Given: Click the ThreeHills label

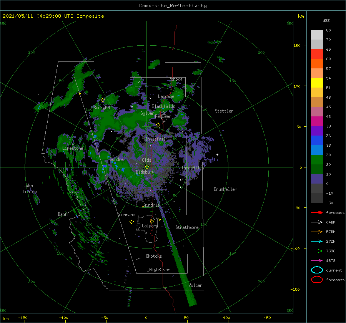Looking at the screenshot, I should point(193,168).
